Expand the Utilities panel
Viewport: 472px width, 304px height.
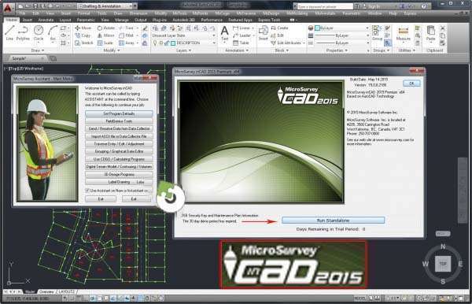(x=407, y=50)
